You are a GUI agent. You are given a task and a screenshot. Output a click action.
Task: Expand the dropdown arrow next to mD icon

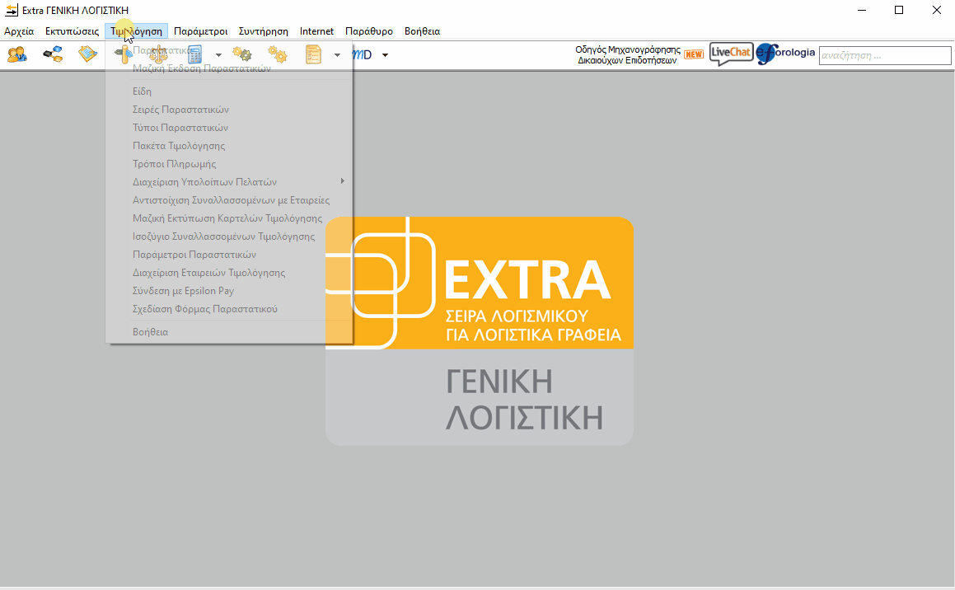(x=385, y=55)
